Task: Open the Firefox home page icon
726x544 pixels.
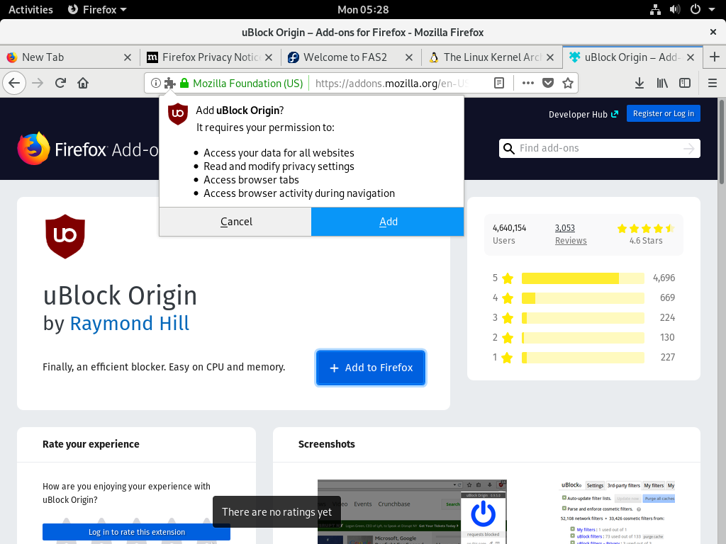Action: [x=83, y=84]
